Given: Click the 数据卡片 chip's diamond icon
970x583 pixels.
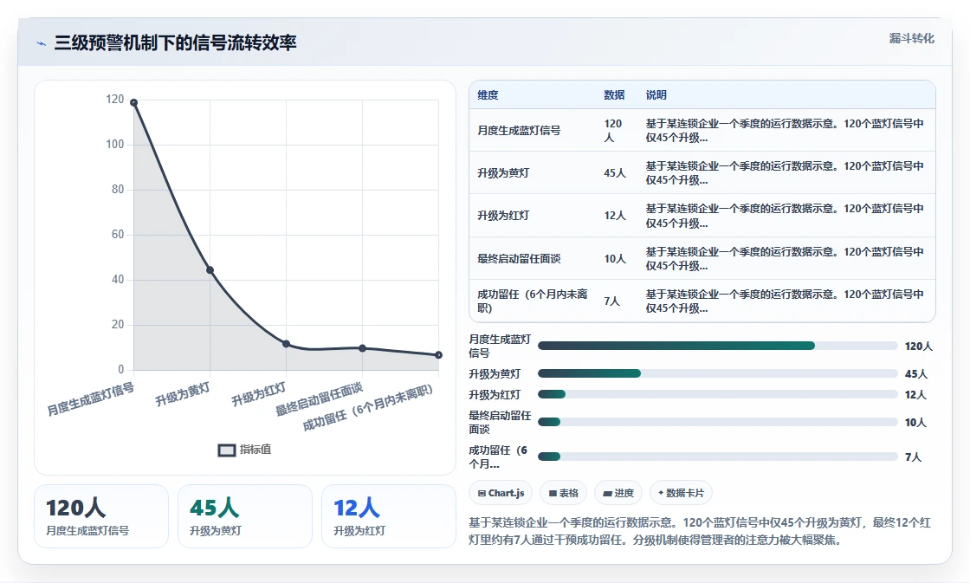Looking at the screenshot, I should pos(661,493).
